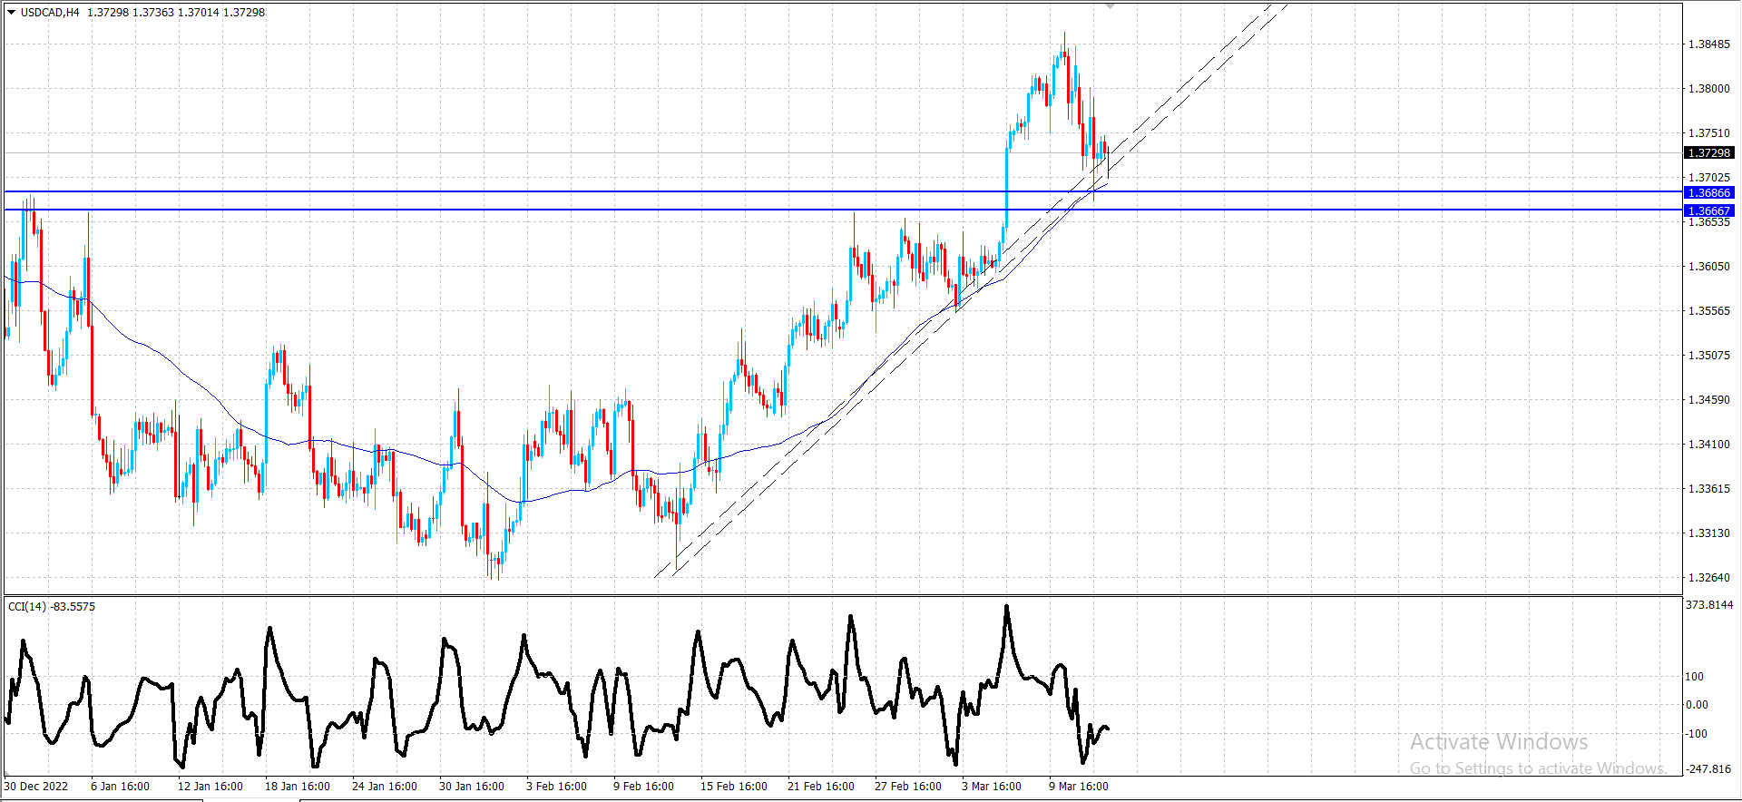Click the 1.32640 price axis label
The height and width of the screenshot is (802, 1742).
(x=1708, y=578)
